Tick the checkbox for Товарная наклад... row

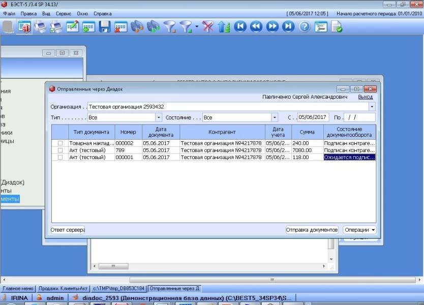click(60, 143)
